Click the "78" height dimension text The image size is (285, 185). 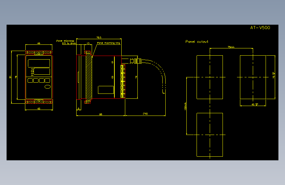point(16,77)
